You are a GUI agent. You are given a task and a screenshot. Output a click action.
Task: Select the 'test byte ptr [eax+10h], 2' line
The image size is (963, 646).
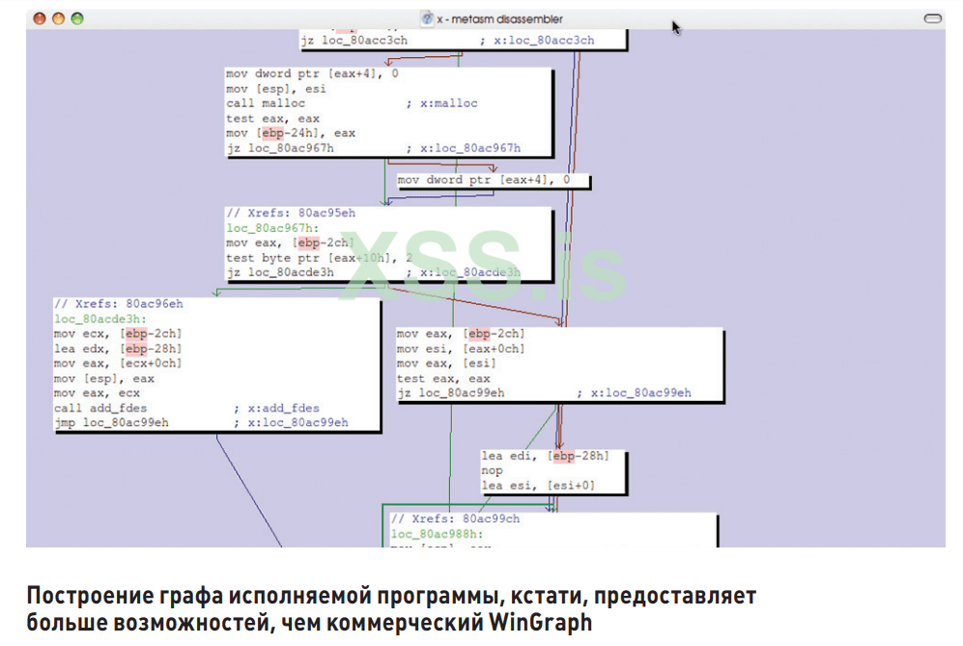(320, 258)
